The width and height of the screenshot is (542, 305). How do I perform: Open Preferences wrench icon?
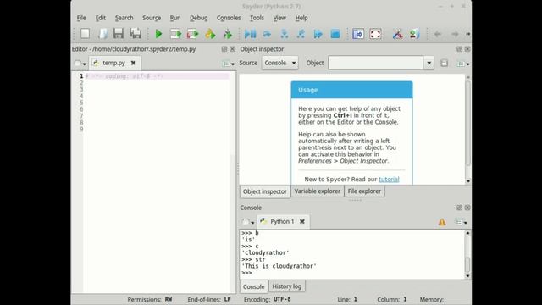397,34
